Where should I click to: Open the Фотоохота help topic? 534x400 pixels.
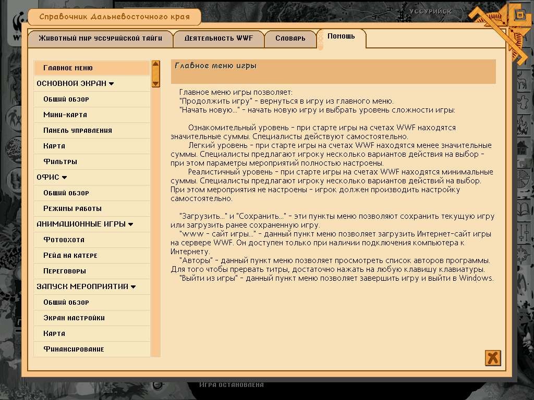click(x=92, y=240)
